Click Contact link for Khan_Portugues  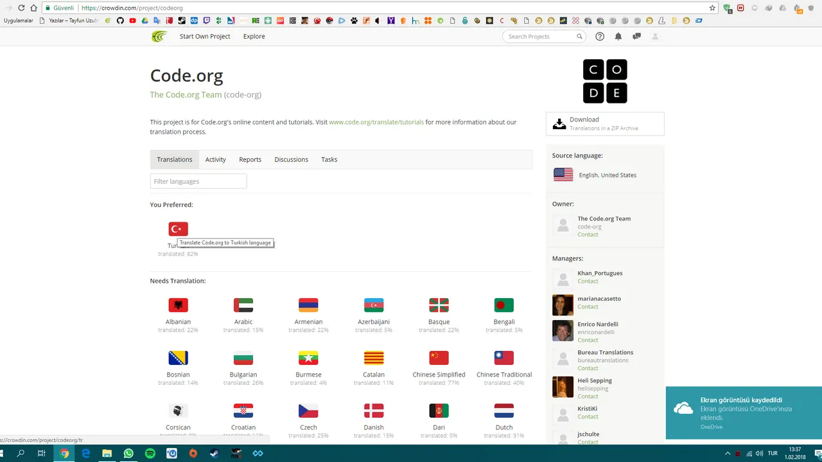point(588,281)
